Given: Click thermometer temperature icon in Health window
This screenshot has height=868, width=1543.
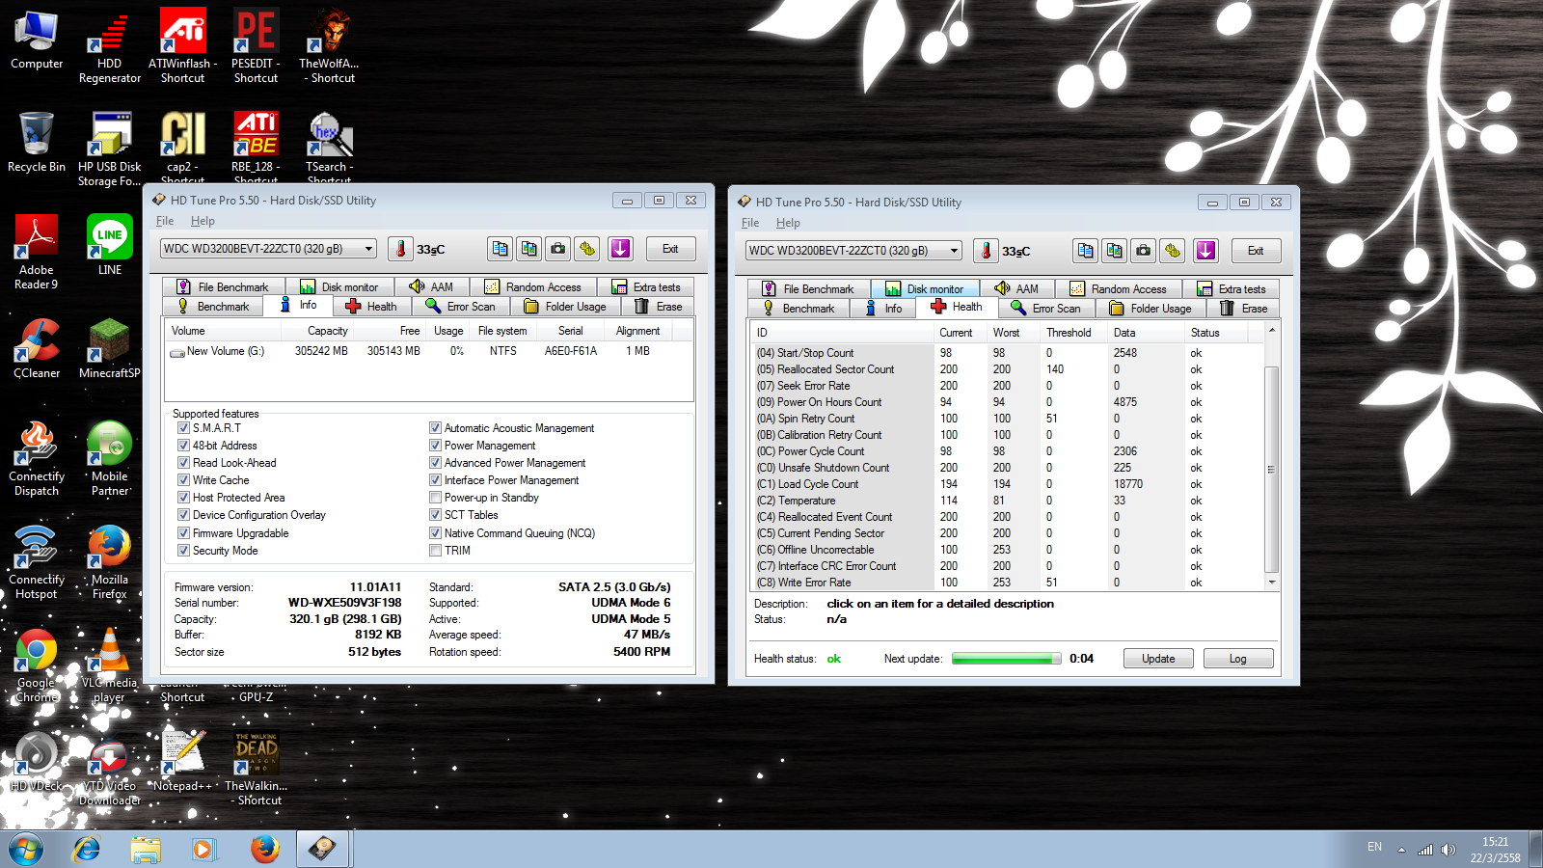Looking at the screenshot, I should (986, 251).
